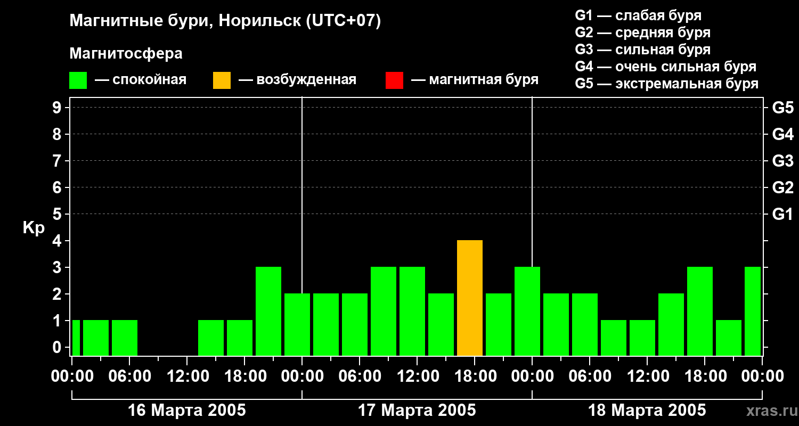The image size is (799, 426).
Task: Select the "— возбужденная" legend label
Action: [298, 80]
